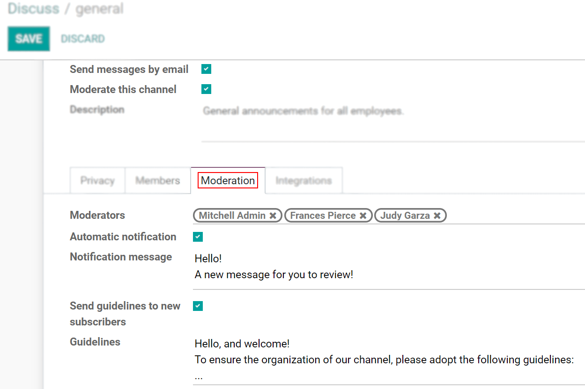
Task: Toggle Moderate this channel checkbox
Action: coord(206,89)
